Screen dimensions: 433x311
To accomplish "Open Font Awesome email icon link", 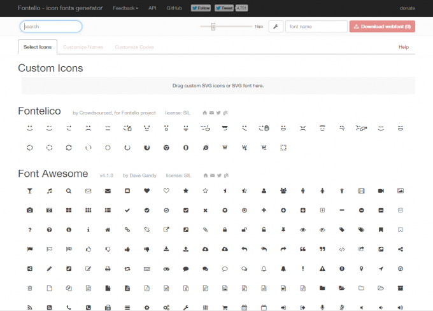I will tap(212, 176).
